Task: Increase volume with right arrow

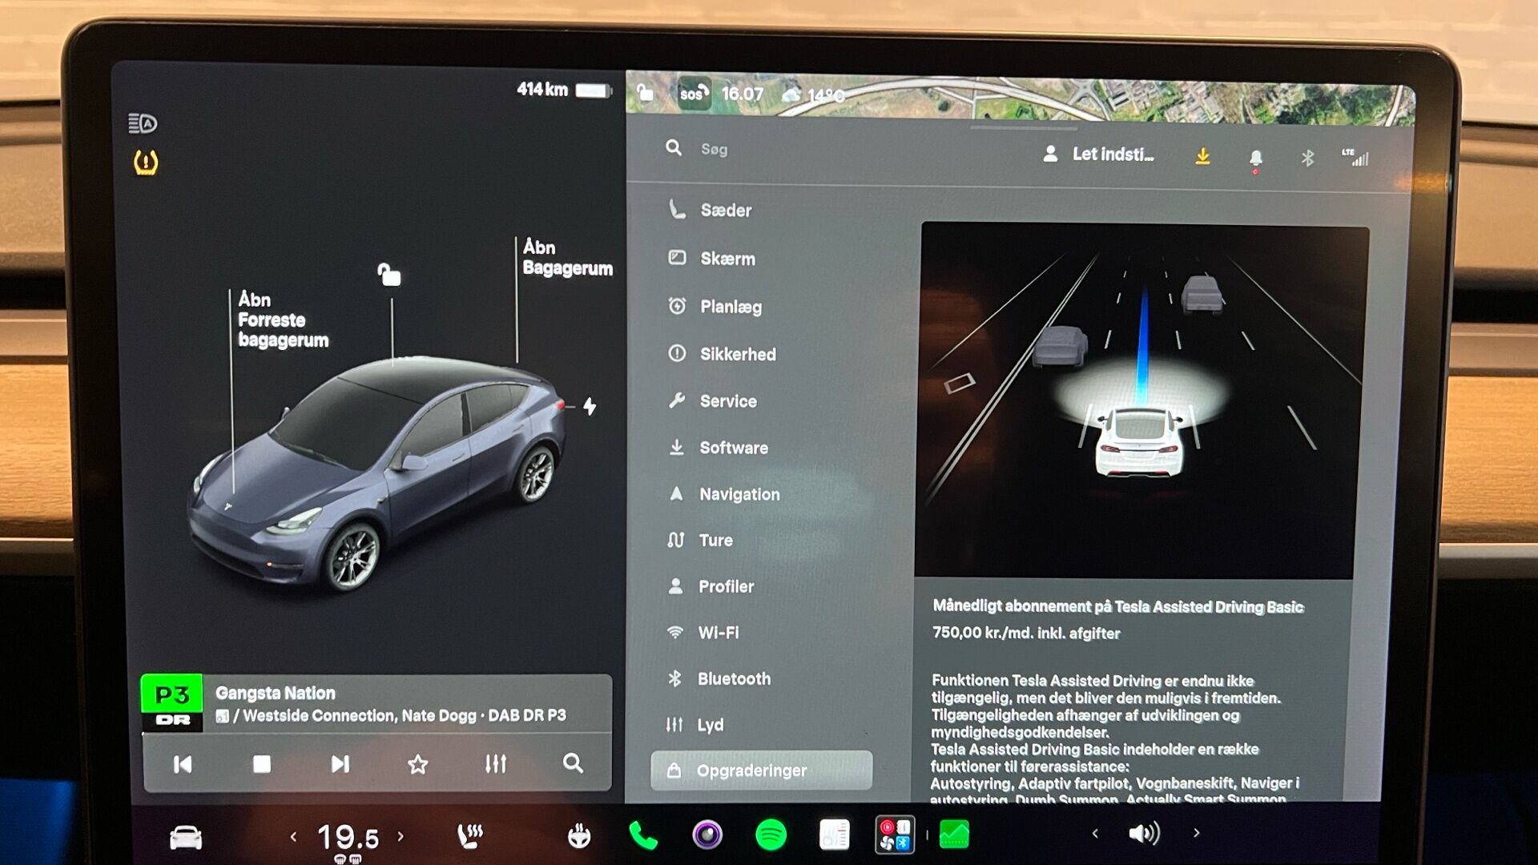Action: click(x=1197, y=833)
